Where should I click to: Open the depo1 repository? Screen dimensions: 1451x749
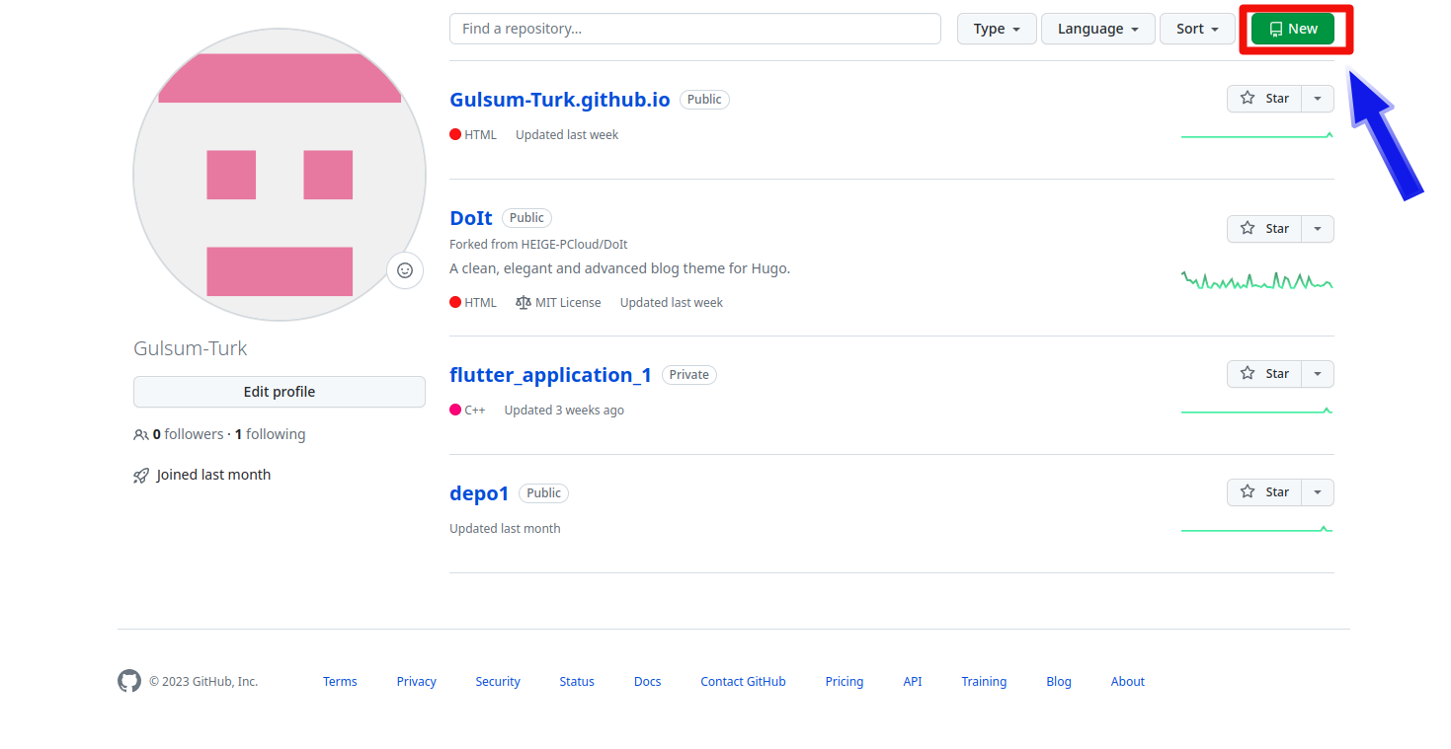[479, 493]
